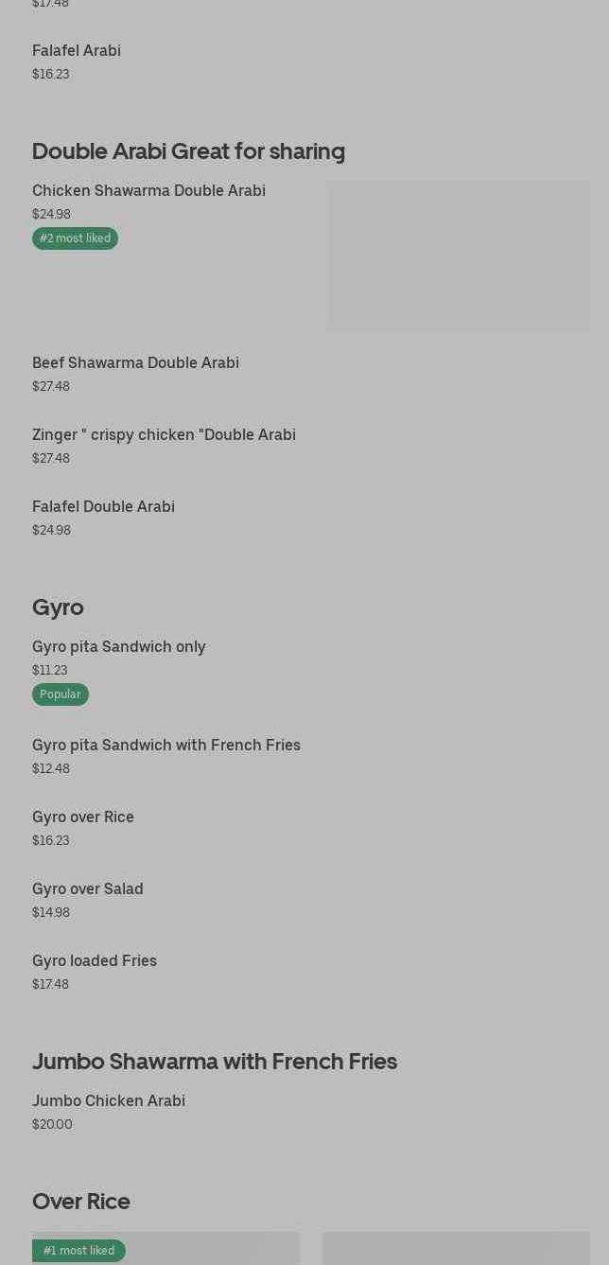Click the #2 most liked badge
Image resolution: width=609 pixels, height=1265 pixels.
[x=76, y=238]
